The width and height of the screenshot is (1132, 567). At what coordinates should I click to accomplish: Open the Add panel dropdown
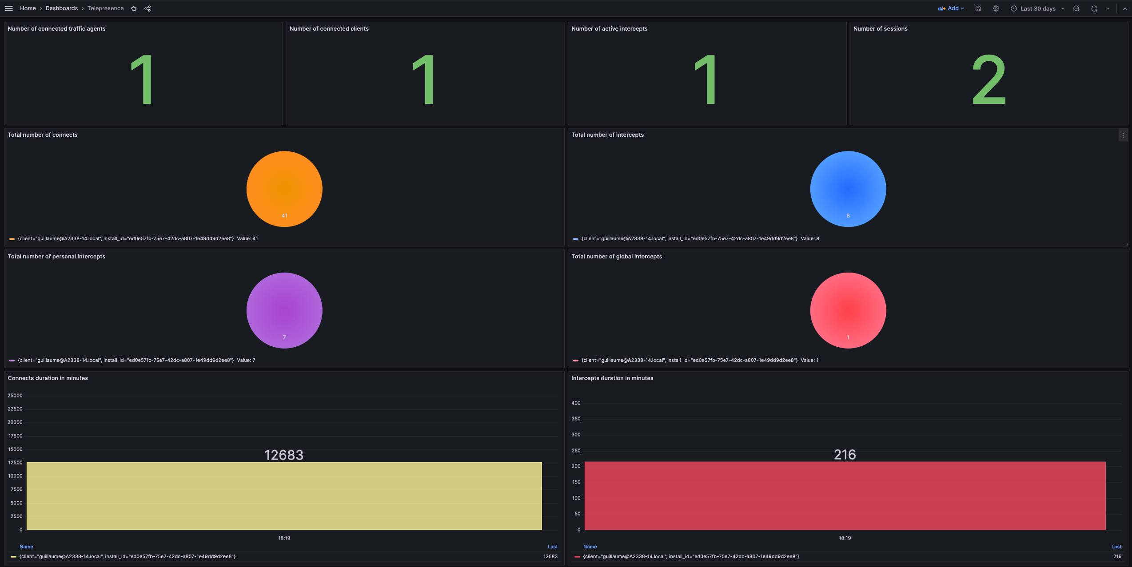coord(951,8)
